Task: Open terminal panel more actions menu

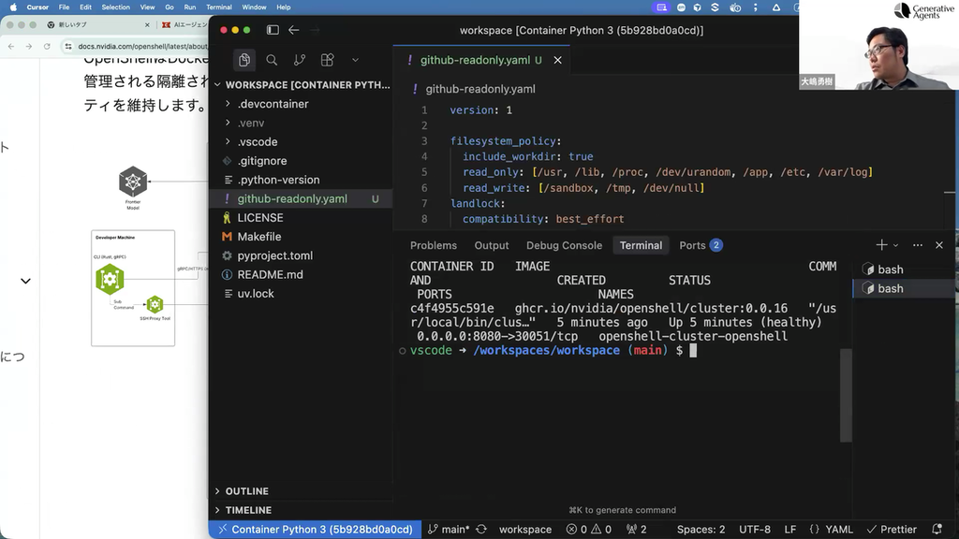Action: coord(918,245)
